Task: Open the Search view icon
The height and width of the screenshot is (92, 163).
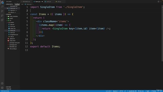Action: [x=2, y=7]
